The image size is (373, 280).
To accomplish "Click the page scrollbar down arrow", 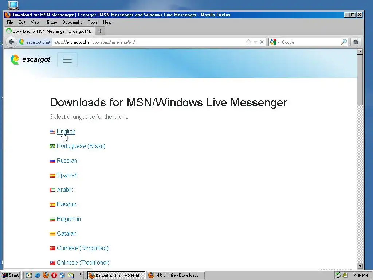I will [x=360, y=266].
